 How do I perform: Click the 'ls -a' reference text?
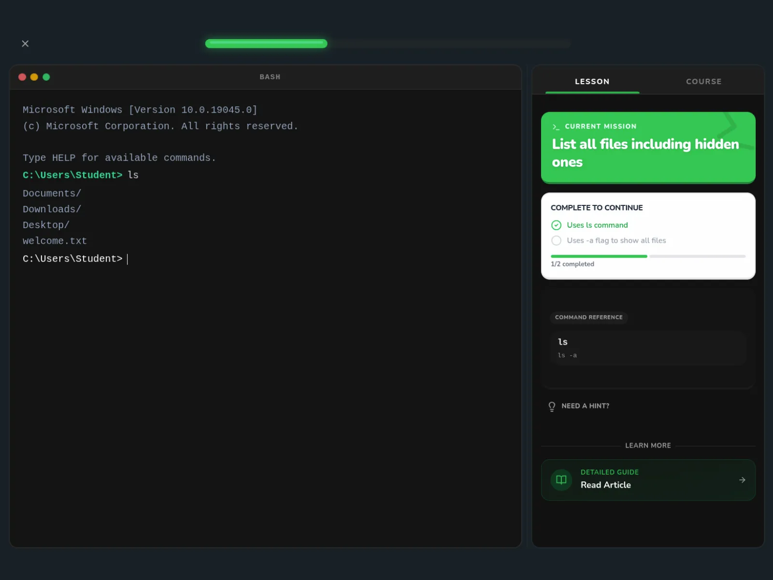[x=567, y=355]
